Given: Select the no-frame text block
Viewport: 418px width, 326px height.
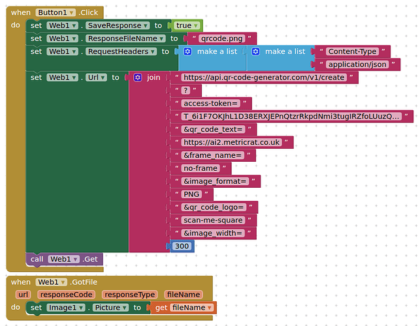Looking at the screenshot, I should 200,168.
